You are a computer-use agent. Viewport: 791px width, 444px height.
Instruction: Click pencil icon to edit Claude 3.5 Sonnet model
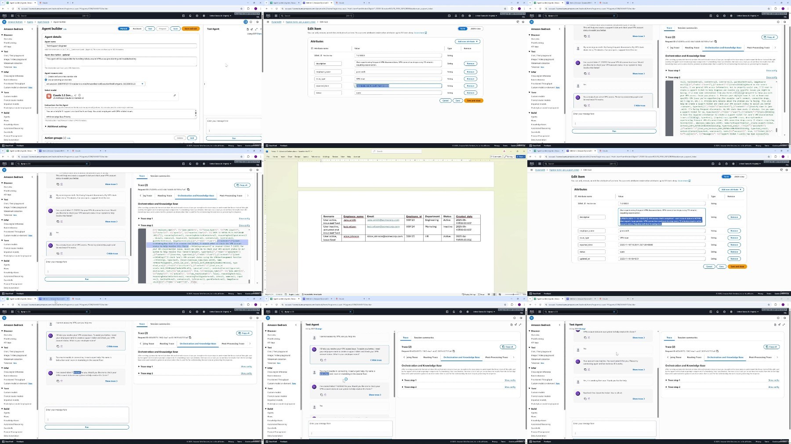[x=174, y=95]
